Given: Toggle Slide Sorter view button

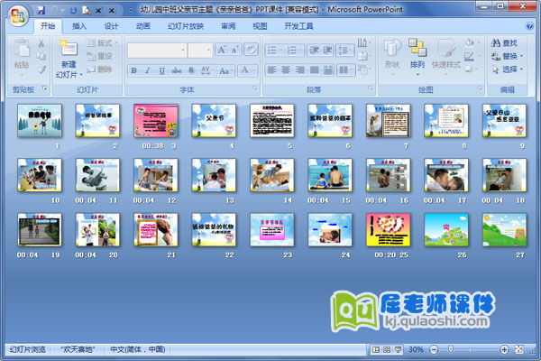Looking at the screenshot, I should (386, 349).
